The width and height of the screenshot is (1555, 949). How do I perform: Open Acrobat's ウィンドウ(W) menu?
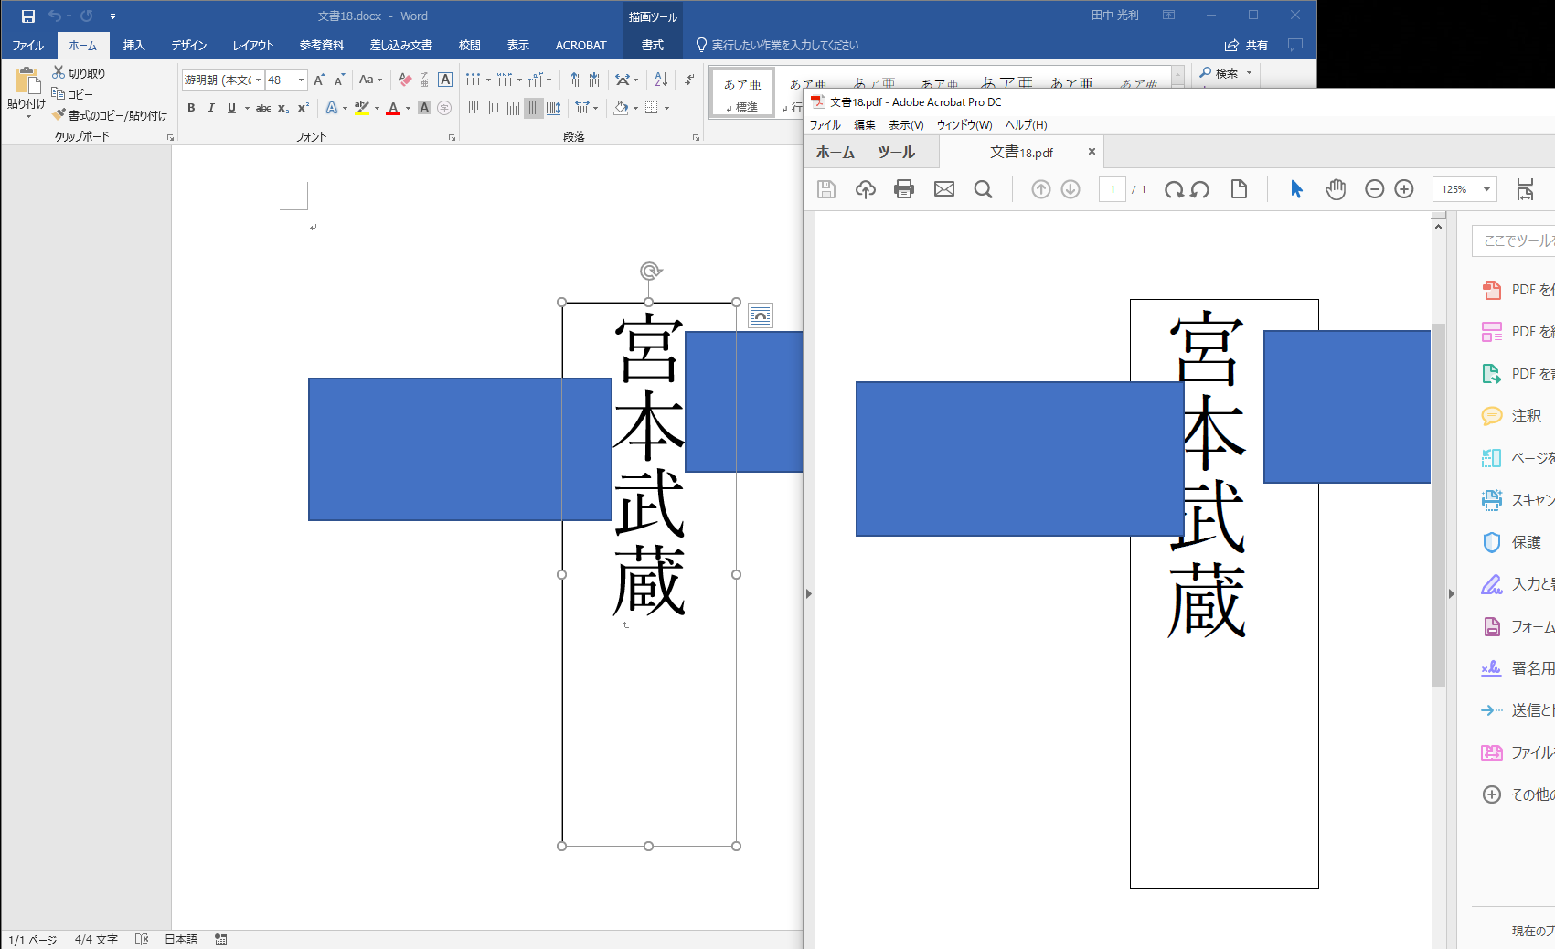[964, 124]
